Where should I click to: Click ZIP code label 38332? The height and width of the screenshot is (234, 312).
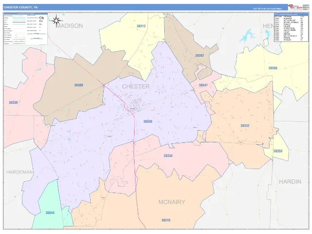[x=245, y=126]
